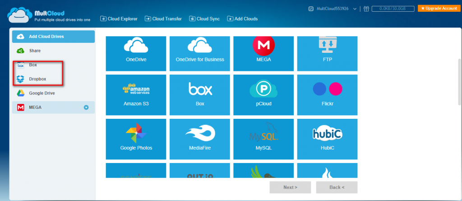The image size is (462, 201).
Task: Click the Upgrade Account button
Action: point(439,8)
